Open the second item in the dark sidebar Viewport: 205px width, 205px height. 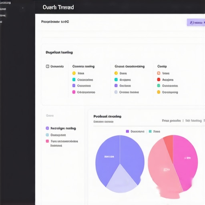pyautogui.click(x=3, y=9)
